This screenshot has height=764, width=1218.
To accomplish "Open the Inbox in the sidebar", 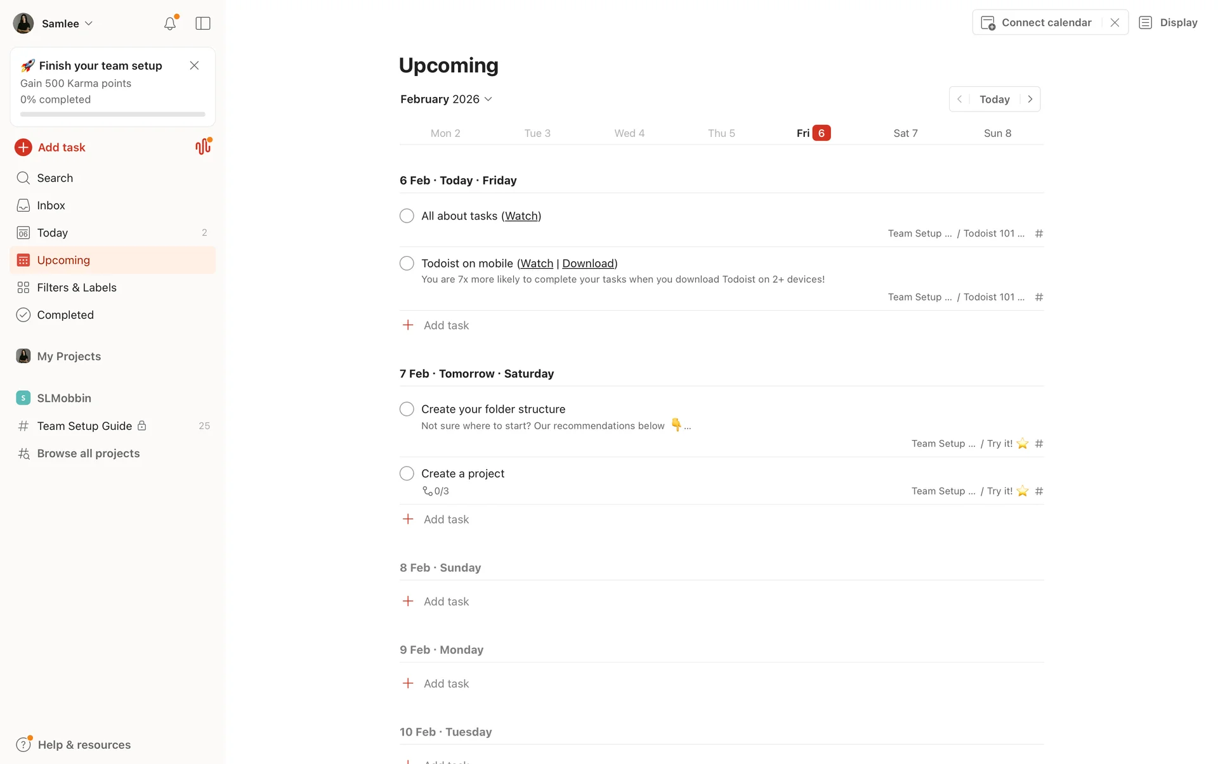I will 51,205.
